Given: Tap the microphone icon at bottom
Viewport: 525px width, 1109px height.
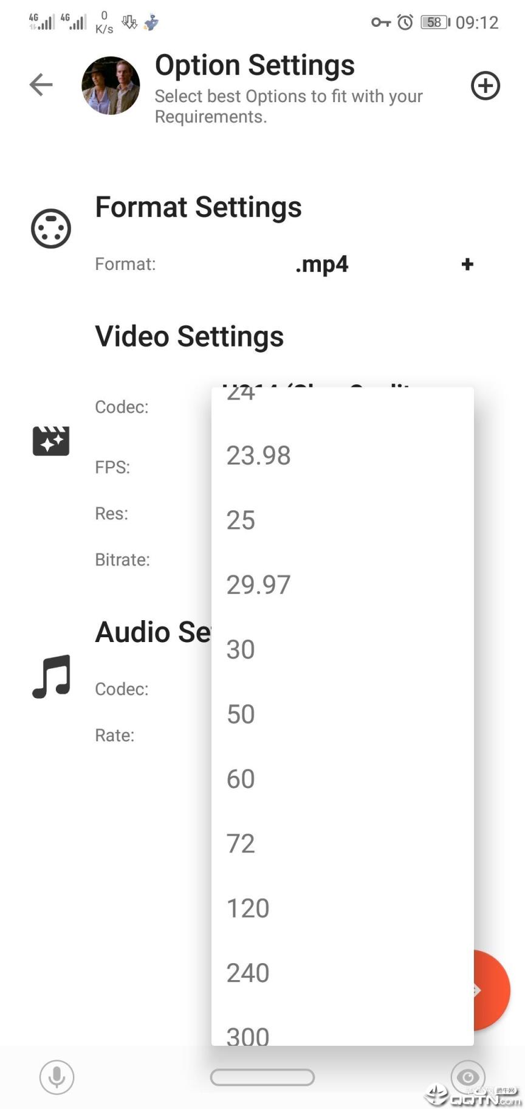Looking at the screenshot, I should point(57,1076).
